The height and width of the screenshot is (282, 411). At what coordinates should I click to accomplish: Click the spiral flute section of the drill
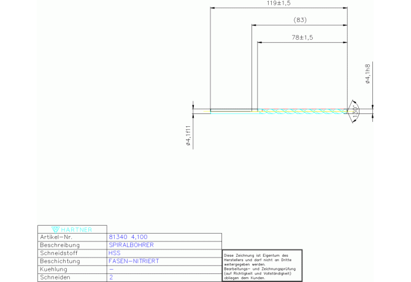pos(304,111)
